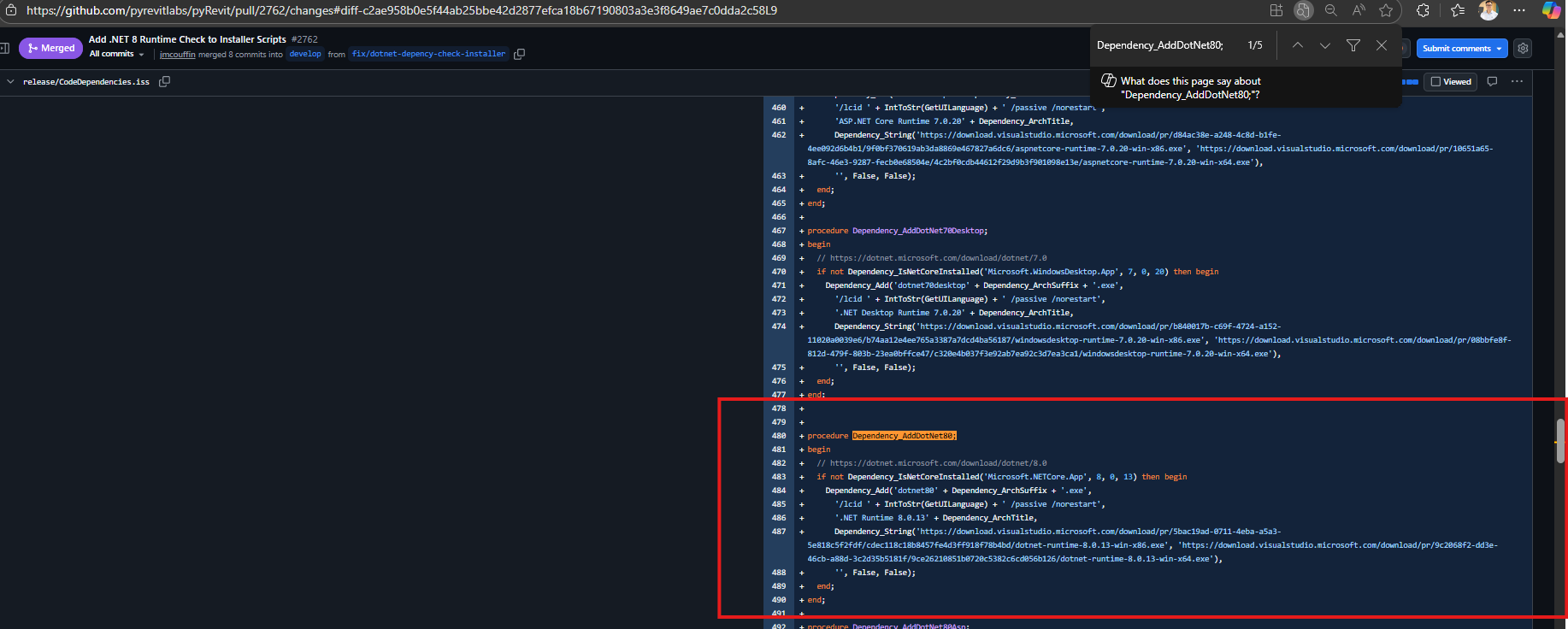Expand the Submit comments dropdown

click(x=1499, y=49)
